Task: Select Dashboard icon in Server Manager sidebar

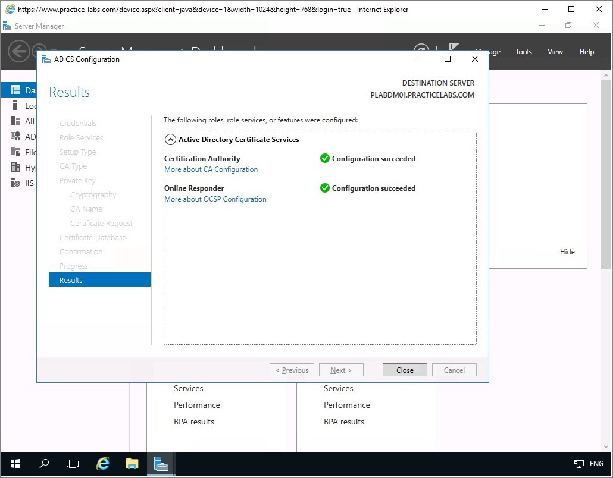Action: pos(15,90)
